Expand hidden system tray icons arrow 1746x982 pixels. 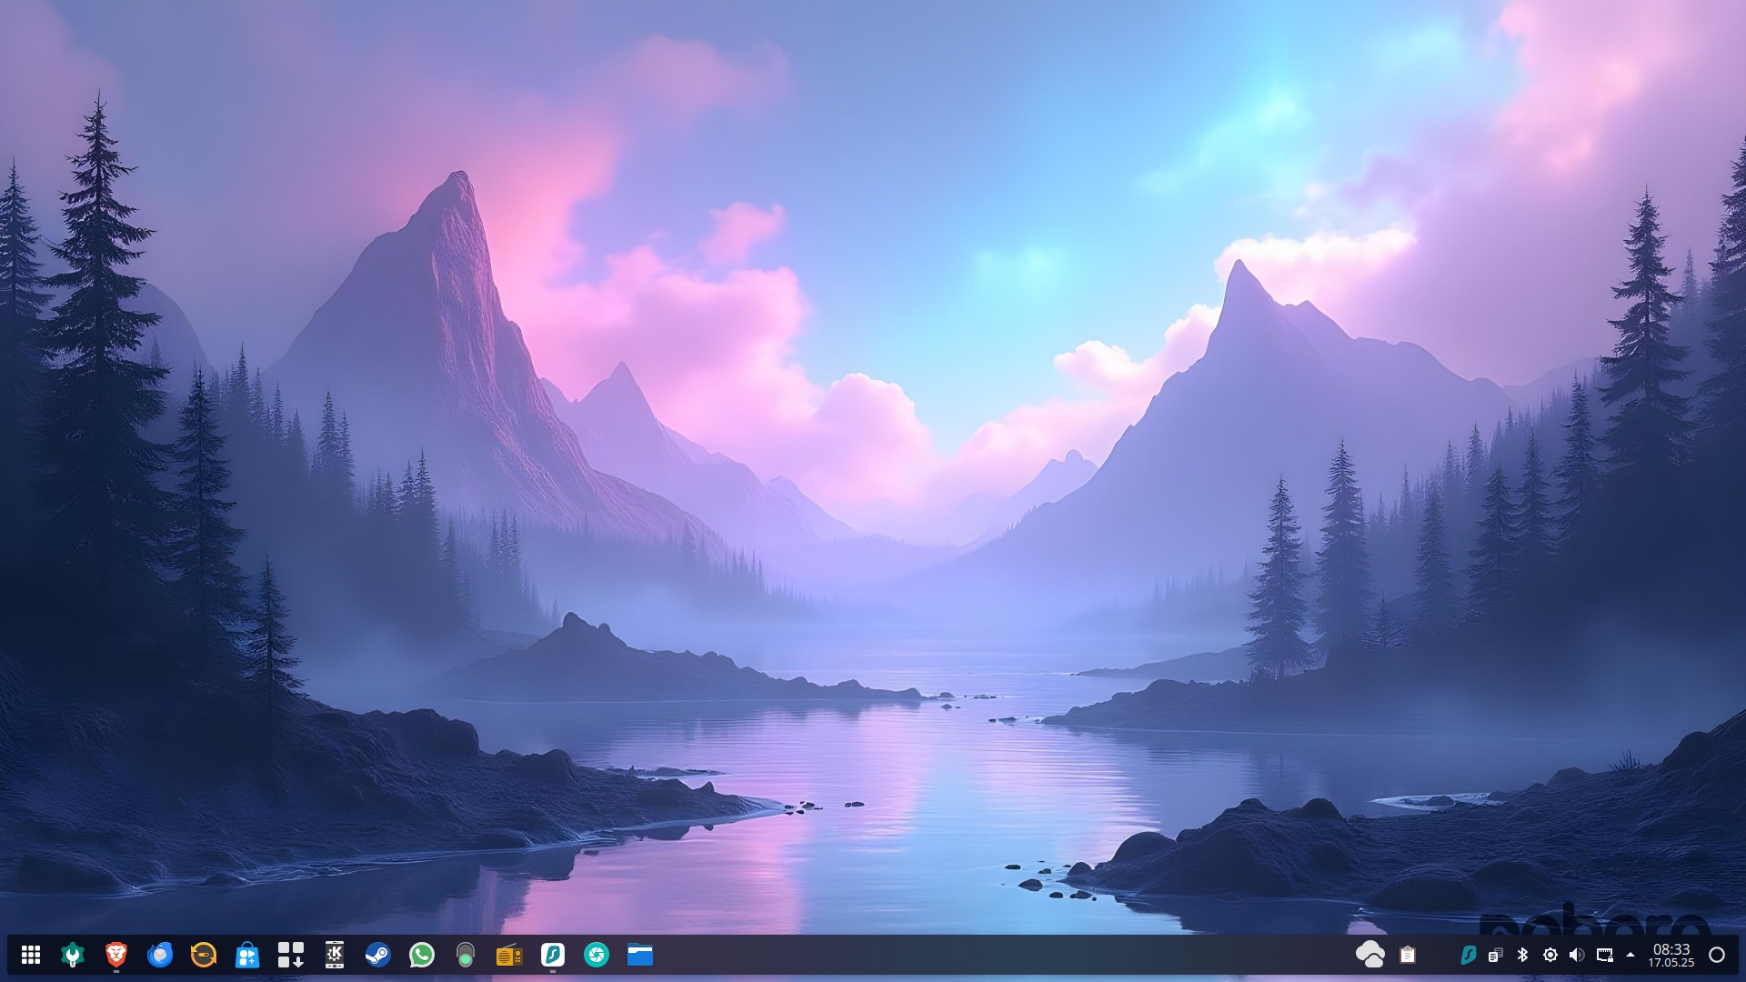pyautogui.click(x=1631, y=955)
